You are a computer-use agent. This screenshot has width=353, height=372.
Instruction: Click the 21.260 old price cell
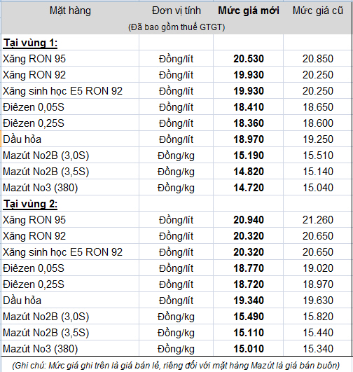[x=318, y=220]
